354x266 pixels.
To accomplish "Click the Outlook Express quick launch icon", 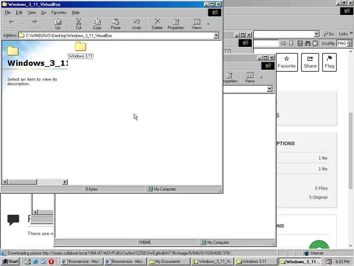I will [43, 261].
